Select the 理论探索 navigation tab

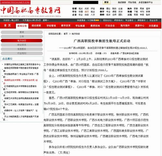36,26
